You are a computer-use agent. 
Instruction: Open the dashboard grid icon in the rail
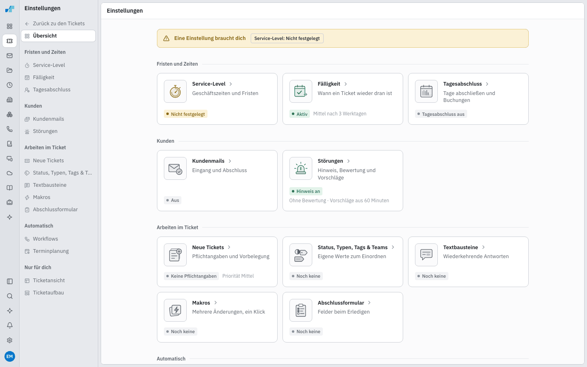click(10, 26)
